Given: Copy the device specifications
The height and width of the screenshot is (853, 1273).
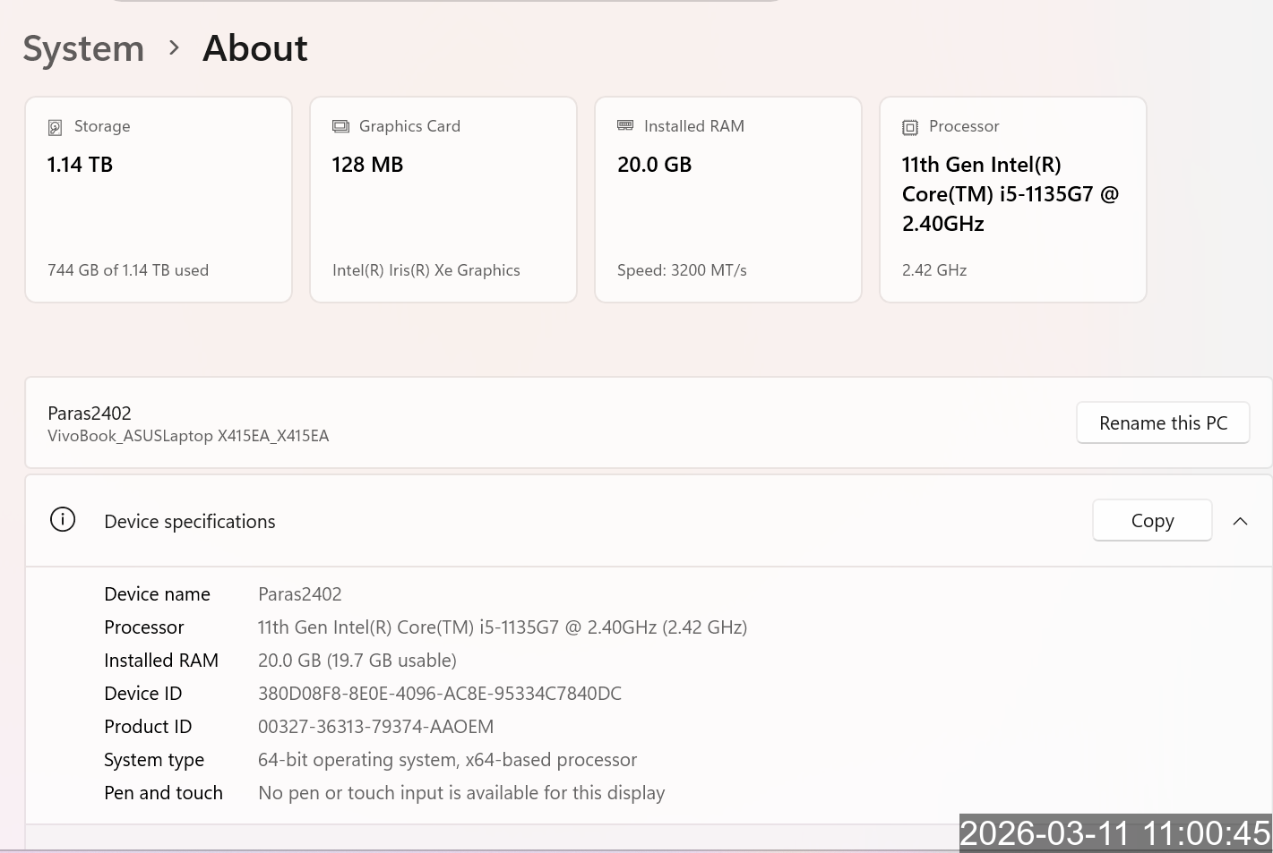Looking at the screenshot, I should 1151,520.
